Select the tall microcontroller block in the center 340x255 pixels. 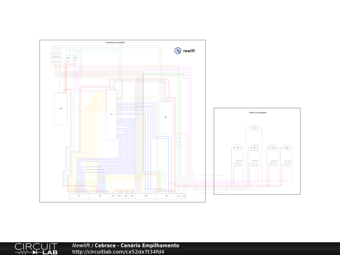pyautogui.click(x=112, y=115)
